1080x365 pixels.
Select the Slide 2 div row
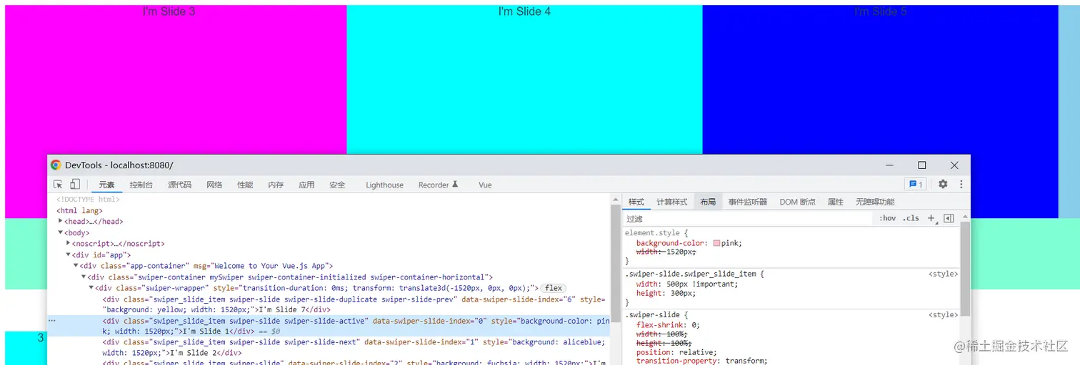coord(329,347)
